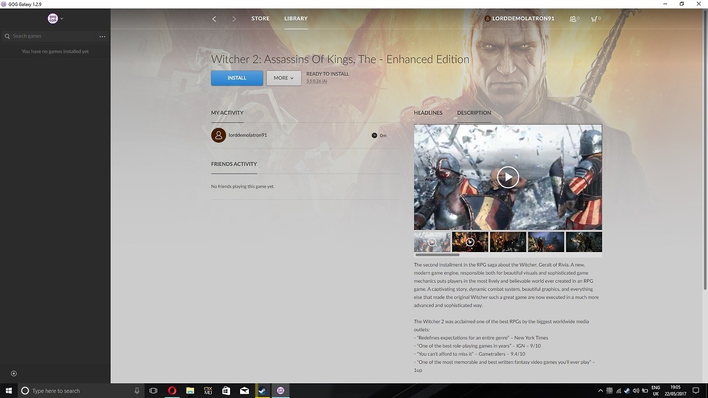Open the shopping cart icon

tap(594, 19)
